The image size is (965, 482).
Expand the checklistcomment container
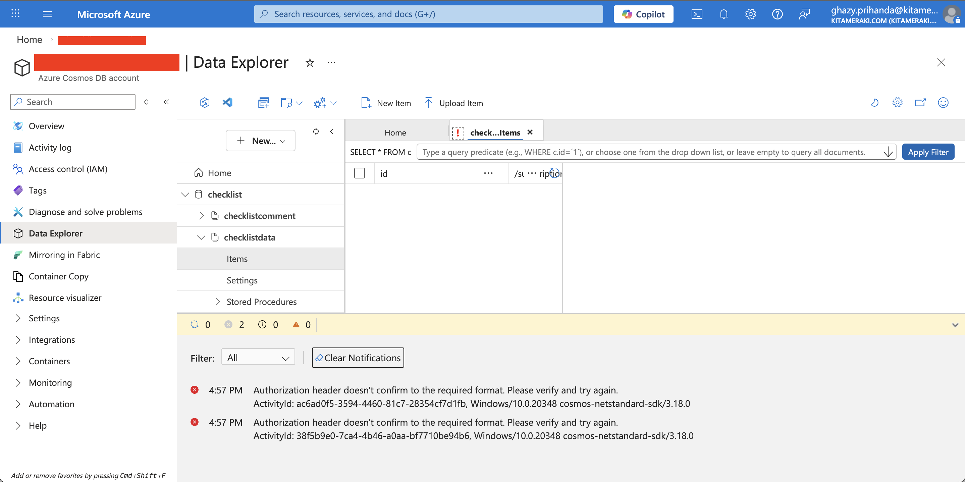point(202,216)
